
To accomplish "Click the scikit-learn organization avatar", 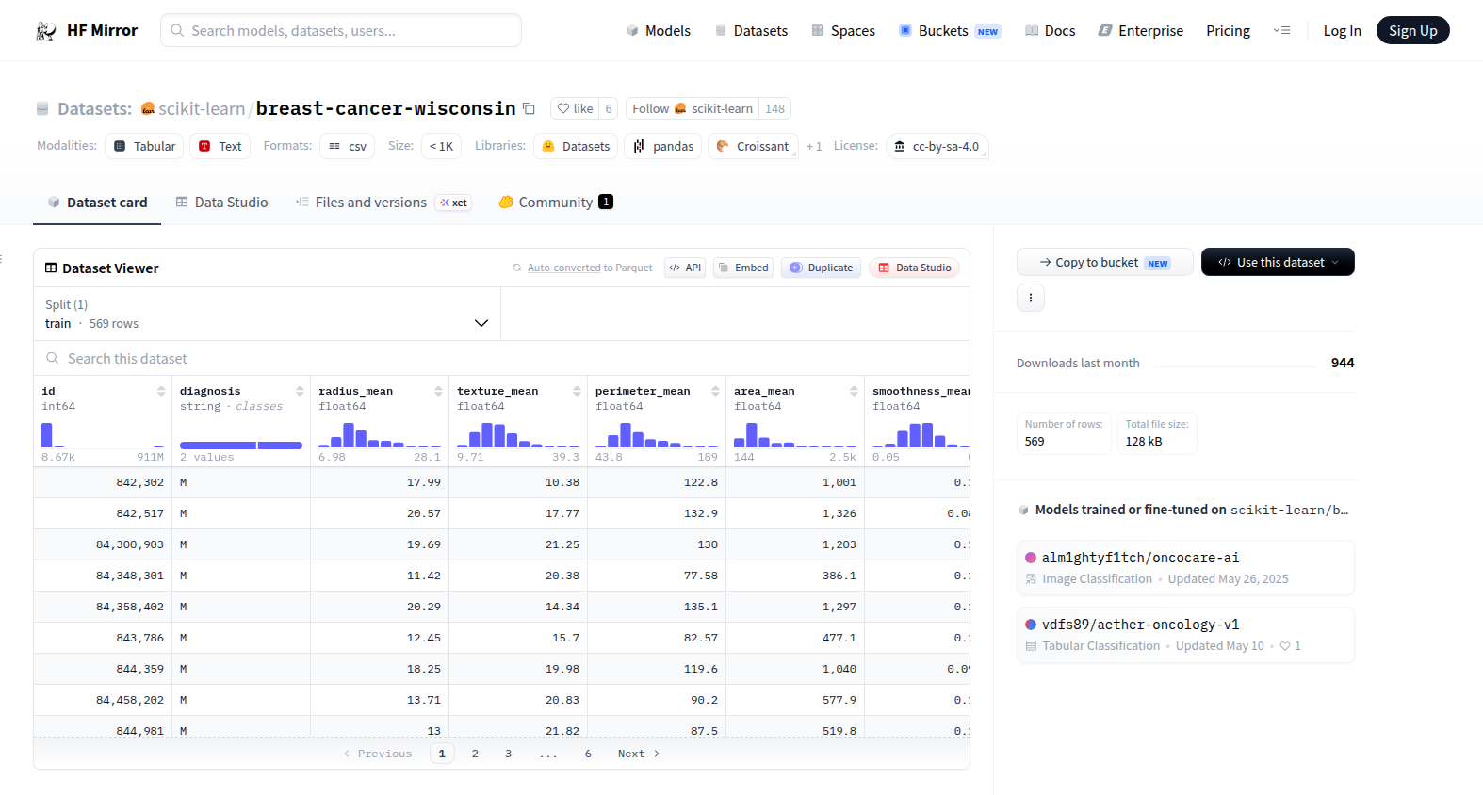I will (x=148, y=109).
